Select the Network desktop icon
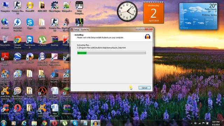The image size is (224, 126). pos(5,24)
